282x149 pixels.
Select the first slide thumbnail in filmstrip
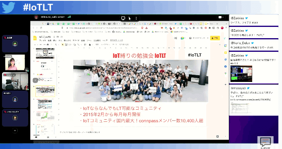tap(45, 53)
